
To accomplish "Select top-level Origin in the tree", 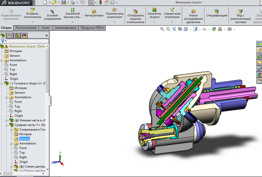I will [14, 79].
